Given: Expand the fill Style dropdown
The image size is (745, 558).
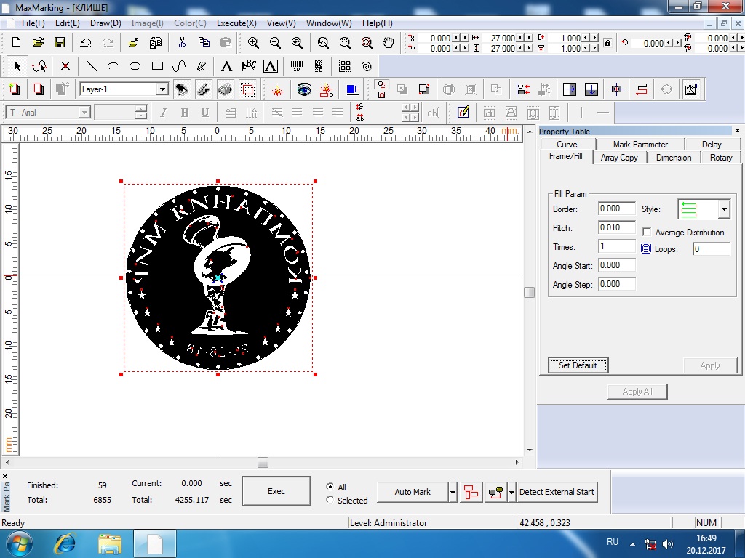Looking at the screenshot, I should [x=723, y=209].
